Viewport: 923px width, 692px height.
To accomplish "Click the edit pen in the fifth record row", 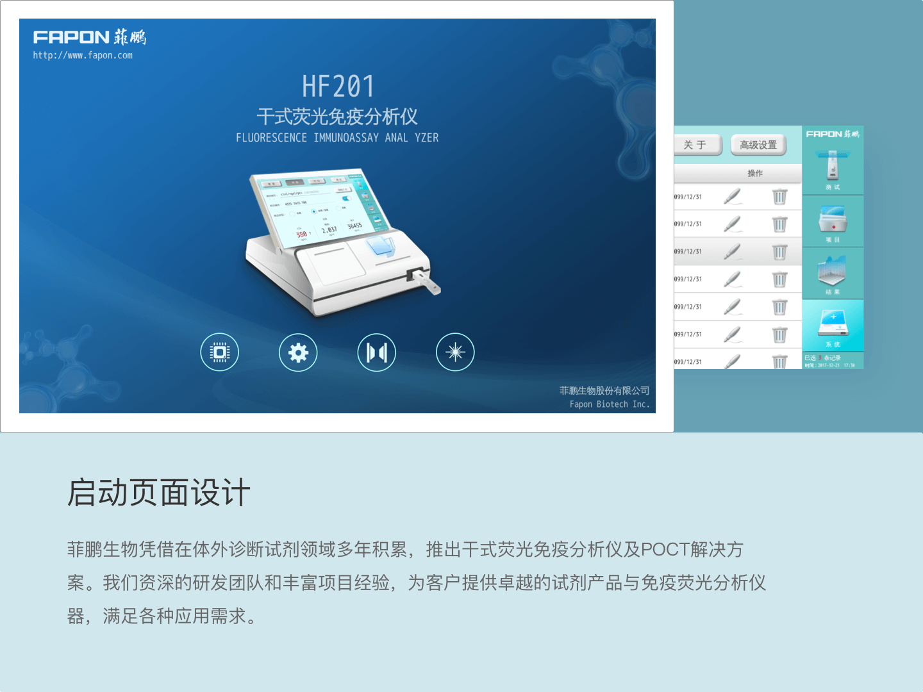I will pyautogui.click(x=733, y=307).
